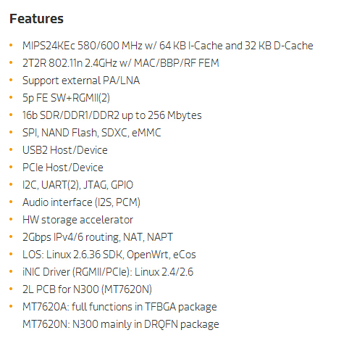Screen dimensions: 341x346
Task: Select the MIPS24KEc 580/600 MHz line
Action: click(x=168, y=46)
